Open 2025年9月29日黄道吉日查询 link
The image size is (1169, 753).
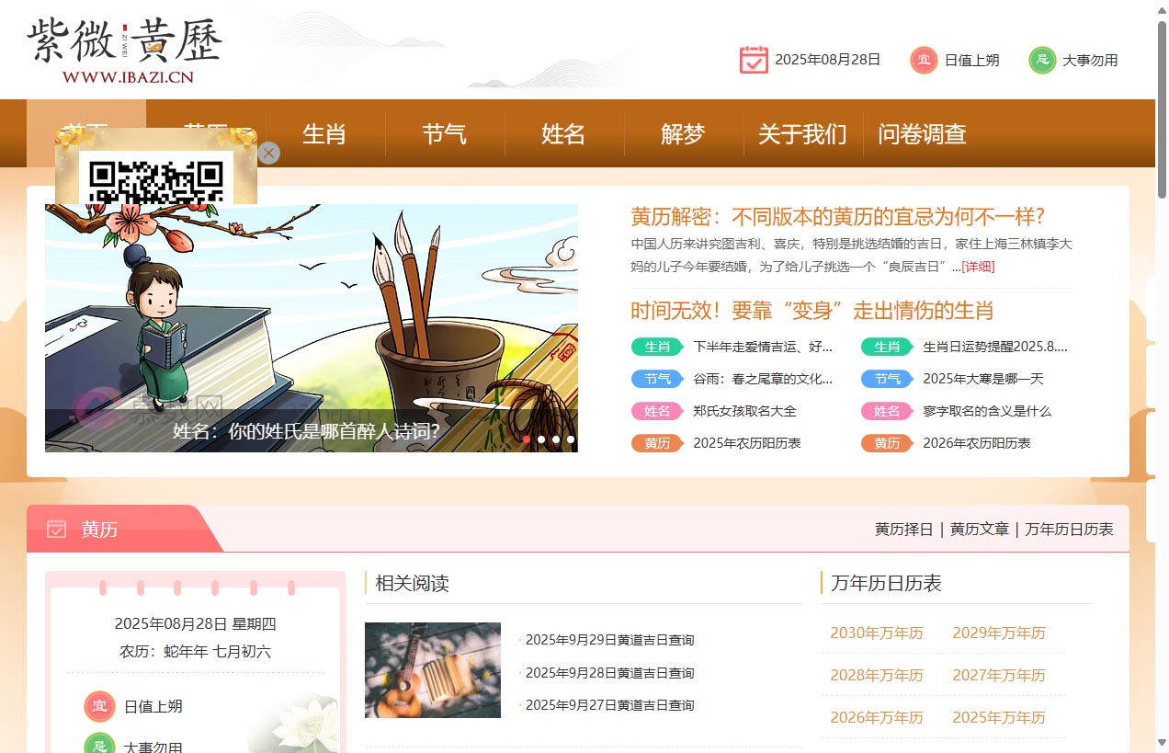pos(609,640)
